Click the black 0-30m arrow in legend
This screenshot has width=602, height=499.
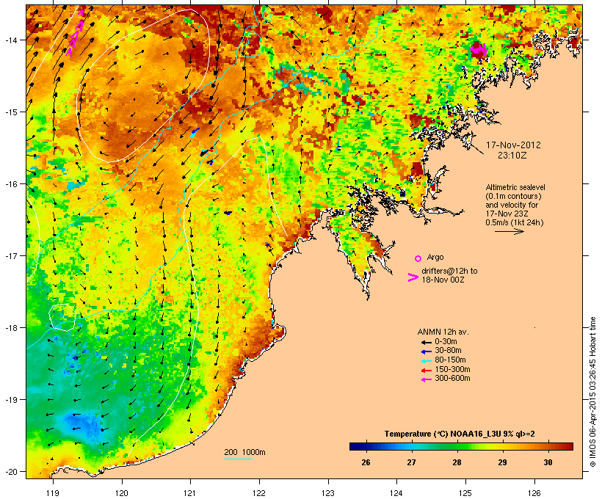[426, 342]
